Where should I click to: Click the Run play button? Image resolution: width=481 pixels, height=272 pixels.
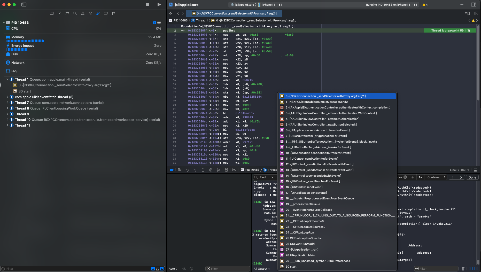(159, 5)
